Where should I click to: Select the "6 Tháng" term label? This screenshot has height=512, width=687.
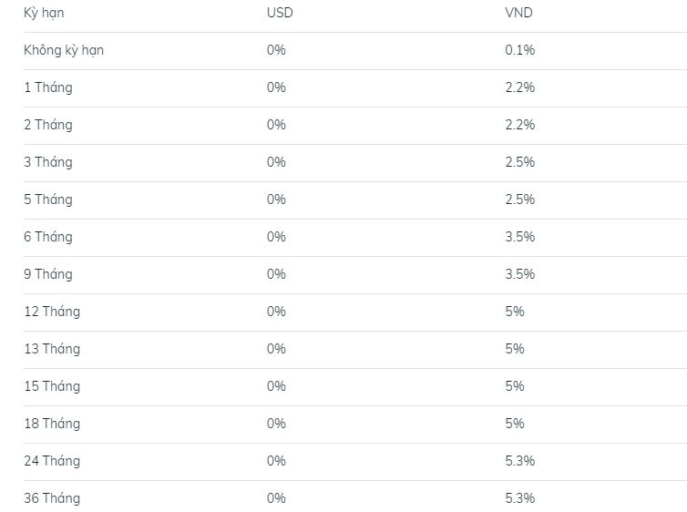pyautogui.click(x=48, y=237)
